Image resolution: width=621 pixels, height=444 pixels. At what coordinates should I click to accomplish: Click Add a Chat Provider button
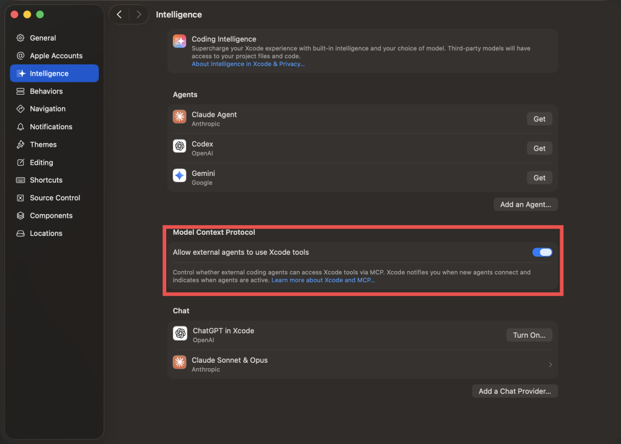pos(514,391)
